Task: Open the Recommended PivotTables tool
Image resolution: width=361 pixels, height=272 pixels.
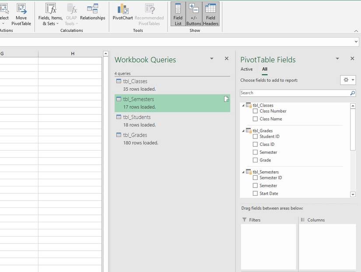Action: click(150, 13)
